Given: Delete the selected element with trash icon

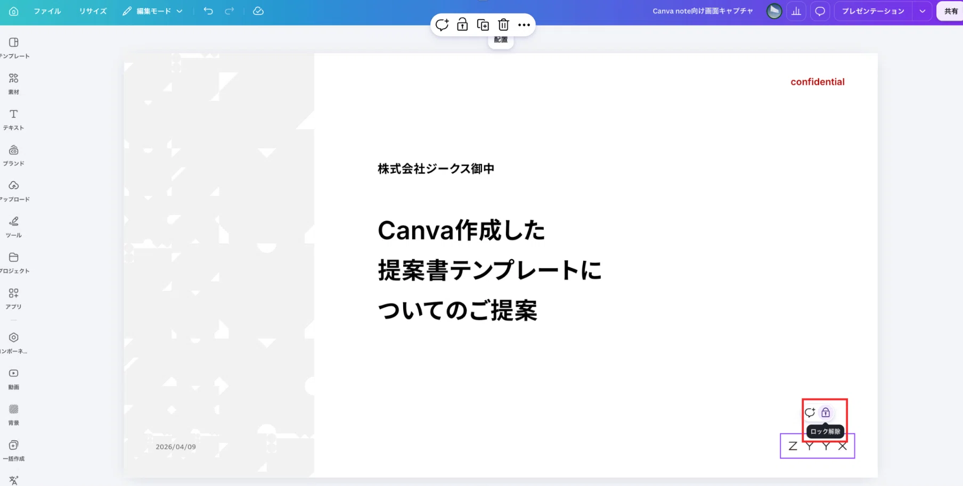Looking at the screenshot, I should [503, 25].
